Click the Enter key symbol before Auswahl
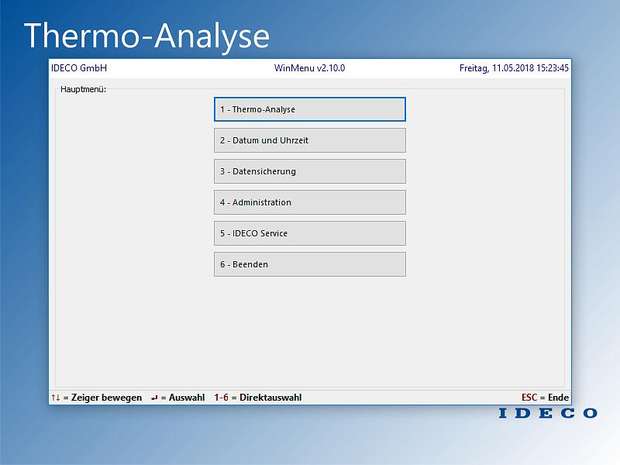Screen dimensions: 620x465 point(155,398)
